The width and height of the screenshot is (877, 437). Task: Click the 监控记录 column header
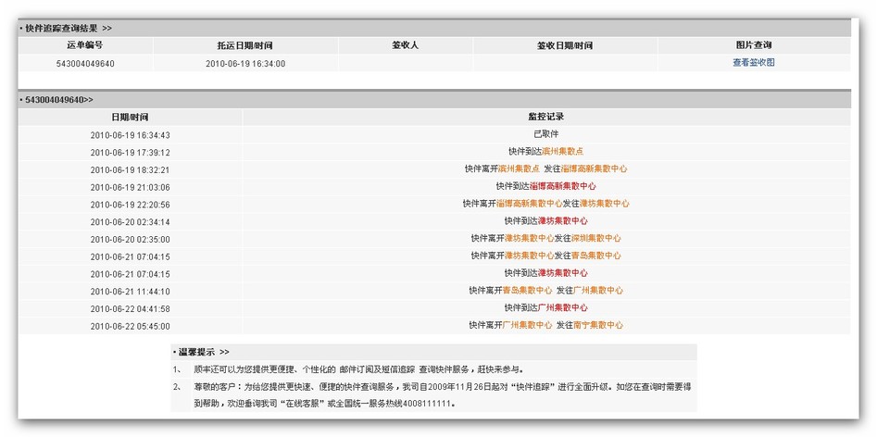click(545, 117)
